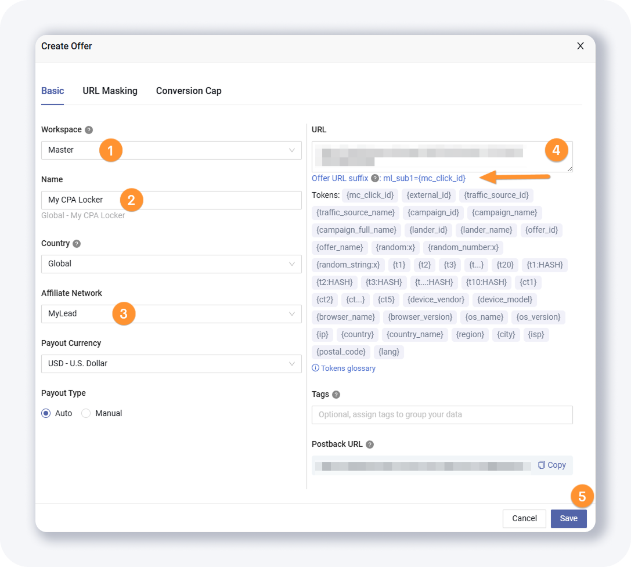Expand the Country dropdown set to Global
The height and width of the screenshot is (567, 631).
tap(171, 264)
